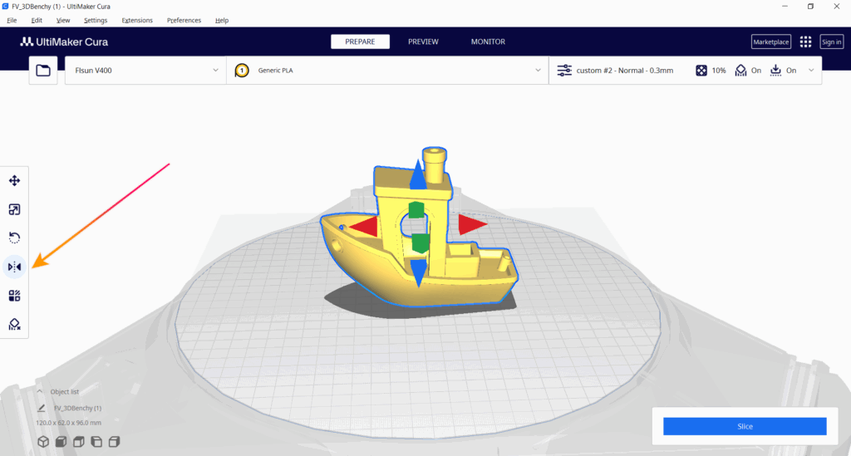
Task: Open the View menu
Action: pos(63,21)
